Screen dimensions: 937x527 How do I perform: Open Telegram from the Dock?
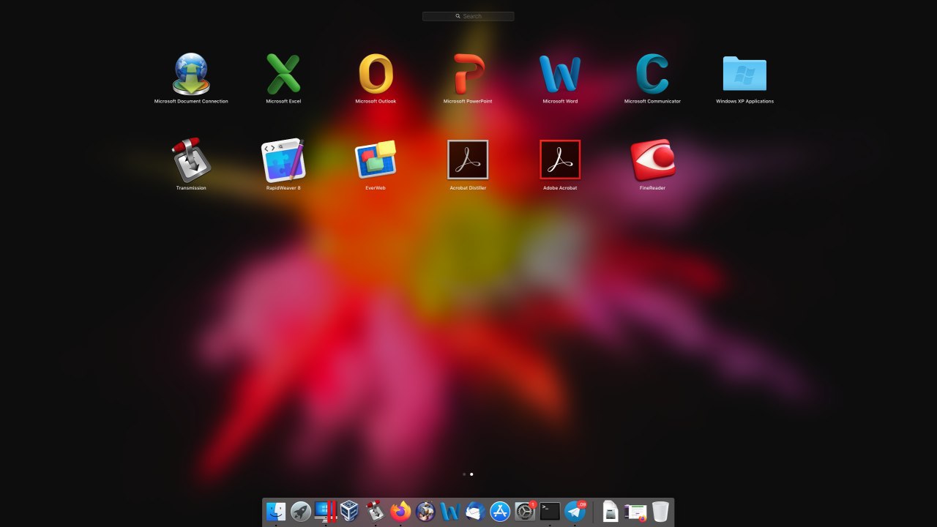pyautogui.click(x=575, y=512)
